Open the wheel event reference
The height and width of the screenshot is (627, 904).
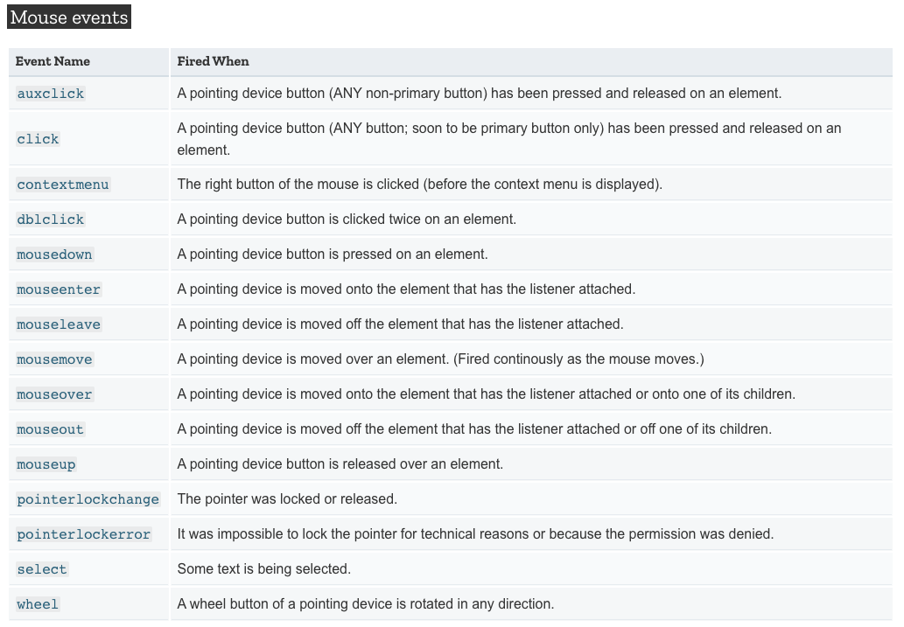pos(38,604)
